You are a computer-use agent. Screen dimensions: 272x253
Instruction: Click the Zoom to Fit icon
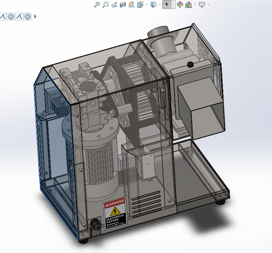[97, 5]
